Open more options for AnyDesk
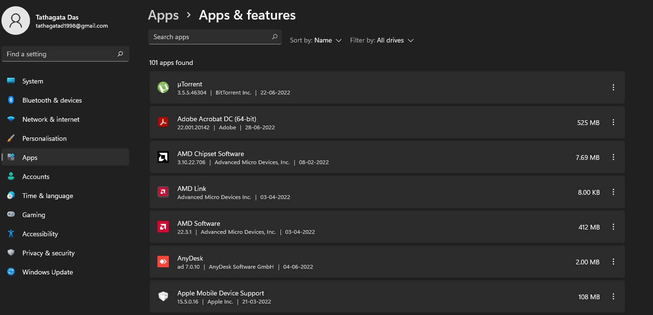This screenshot has width=653, height=315. 613,262
